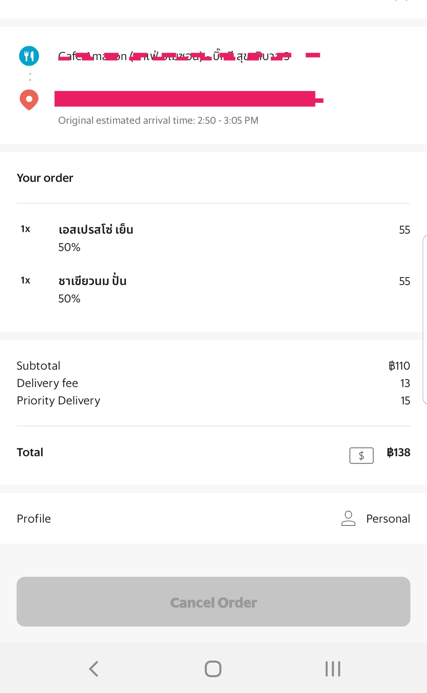Screen dimensions: 427x693
Task: Tap the red delivery location pin icon
Action: tap(29, 100)
